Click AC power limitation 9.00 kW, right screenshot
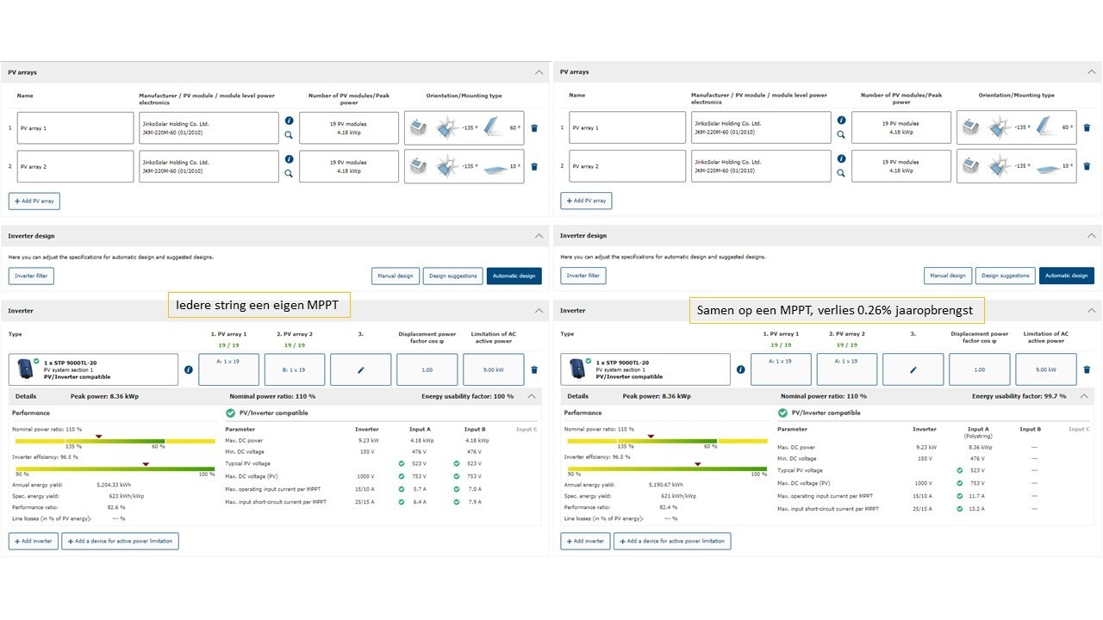Screen dimensions: 1103x620 tap(1046, 369)
